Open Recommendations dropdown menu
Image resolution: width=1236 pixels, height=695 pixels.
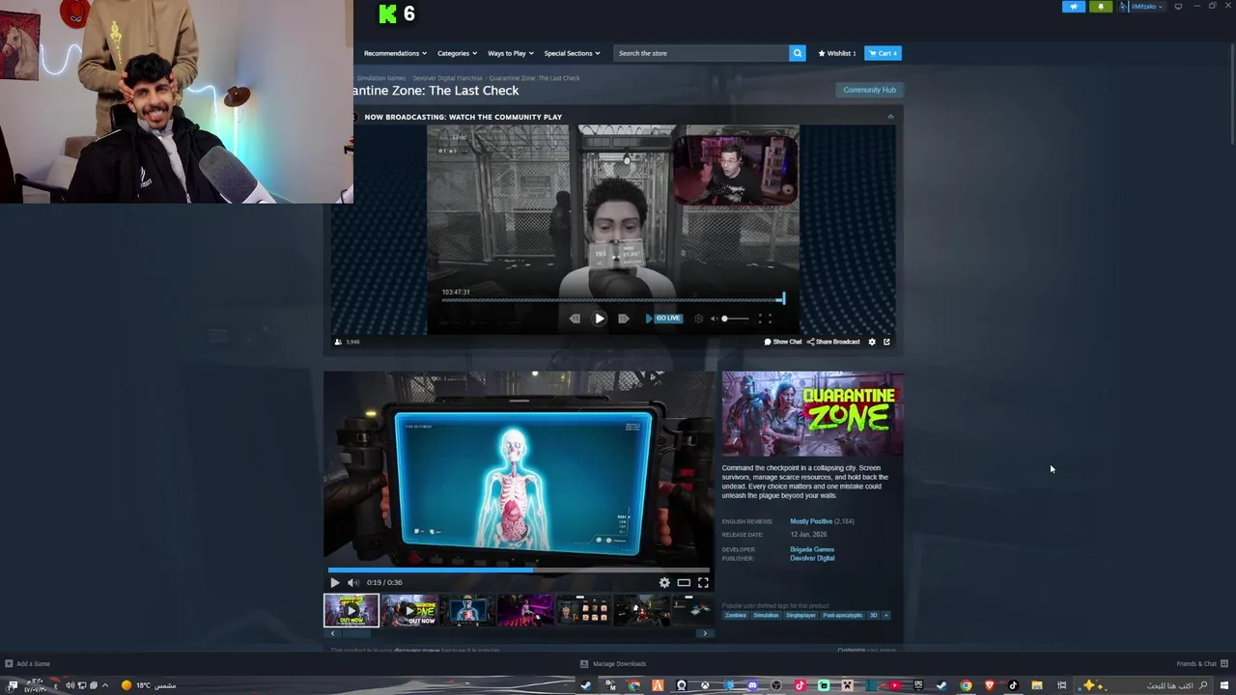click(395, 53)
